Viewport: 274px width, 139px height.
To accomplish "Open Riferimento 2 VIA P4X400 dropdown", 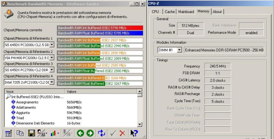I will point(52,58).
